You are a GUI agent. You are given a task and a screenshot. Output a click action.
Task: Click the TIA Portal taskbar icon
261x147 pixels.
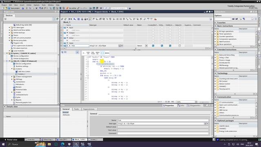(76, 144)
